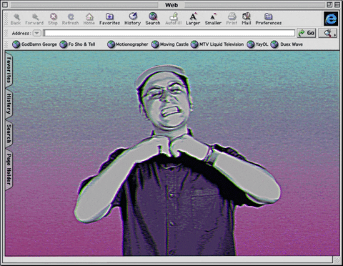343x266 pixels.
Task: Click the zoom box in the title bar
Action: pyautogui.click(x=329, y=4)
